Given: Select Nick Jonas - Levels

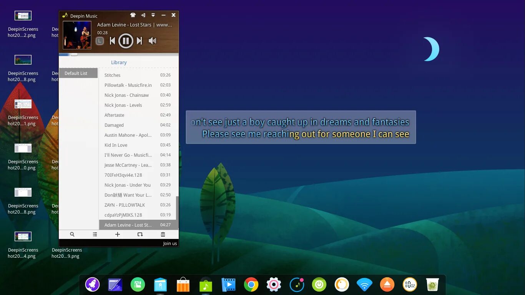Looking at the screenshot, I should click(137, 105).
